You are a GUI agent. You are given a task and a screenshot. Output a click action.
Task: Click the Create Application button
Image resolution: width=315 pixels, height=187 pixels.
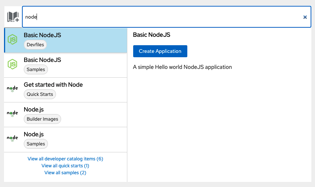click(x=160, y=51)
